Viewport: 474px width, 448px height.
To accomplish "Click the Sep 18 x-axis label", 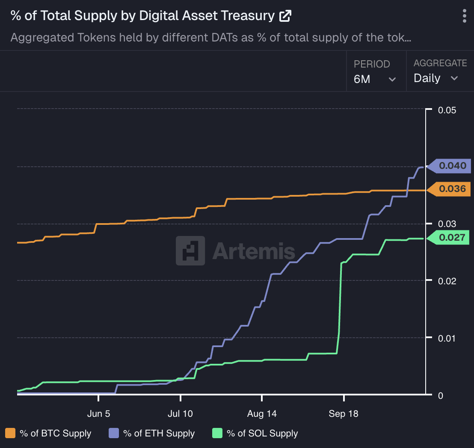I will 344,414.
